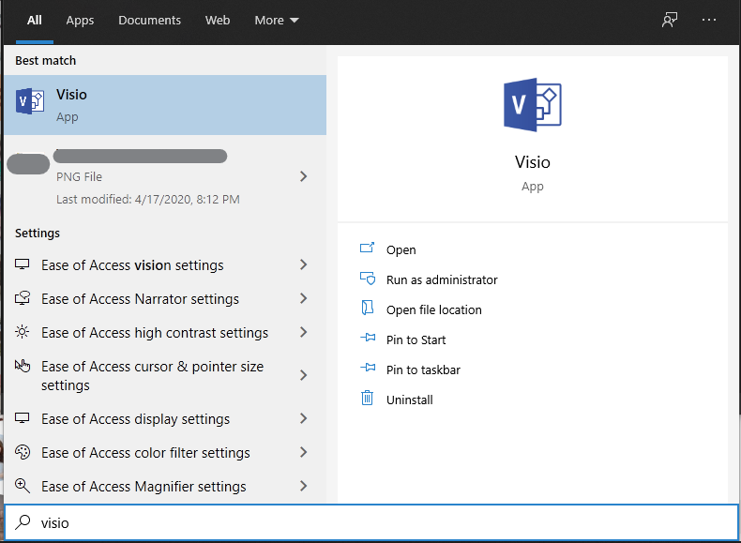Expand the More dropdown in search tabs
The height and width of the screenshot is (543, 741).
tap(277, 21)
